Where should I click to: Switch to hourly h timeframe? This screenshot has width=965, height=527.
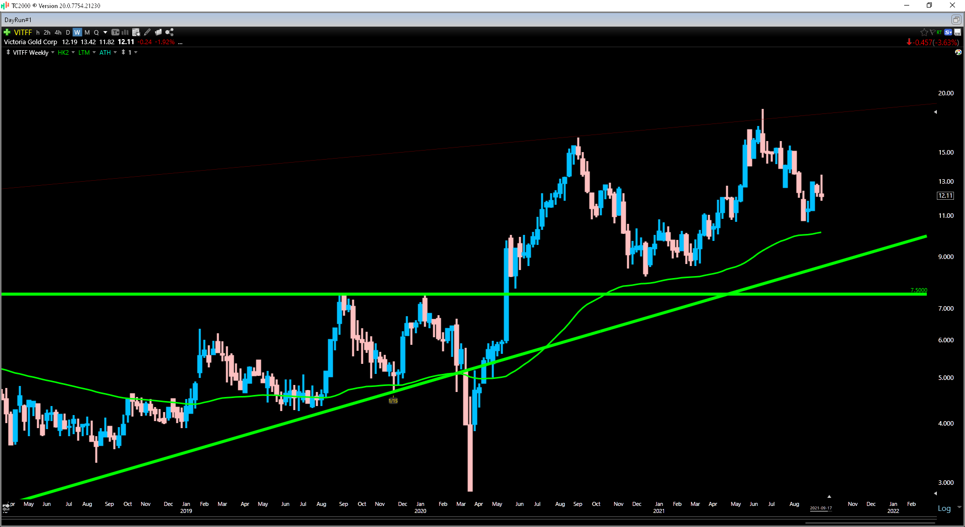pos(38,32)
